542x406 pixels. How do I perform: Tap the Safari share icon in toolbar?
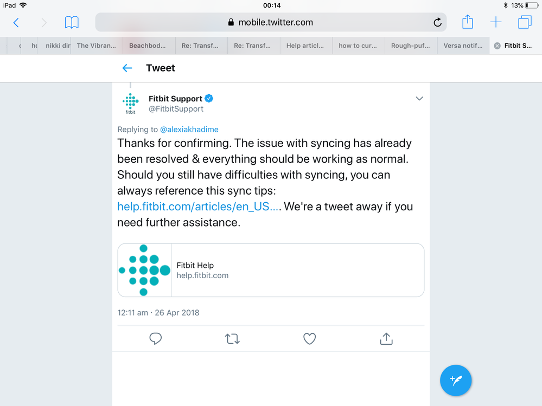[468, 22]
